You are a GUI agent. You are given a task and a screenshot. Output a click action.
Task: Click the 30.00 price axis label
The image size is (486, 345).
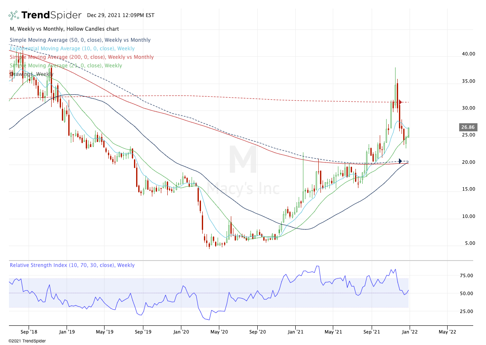pos(469,108)
